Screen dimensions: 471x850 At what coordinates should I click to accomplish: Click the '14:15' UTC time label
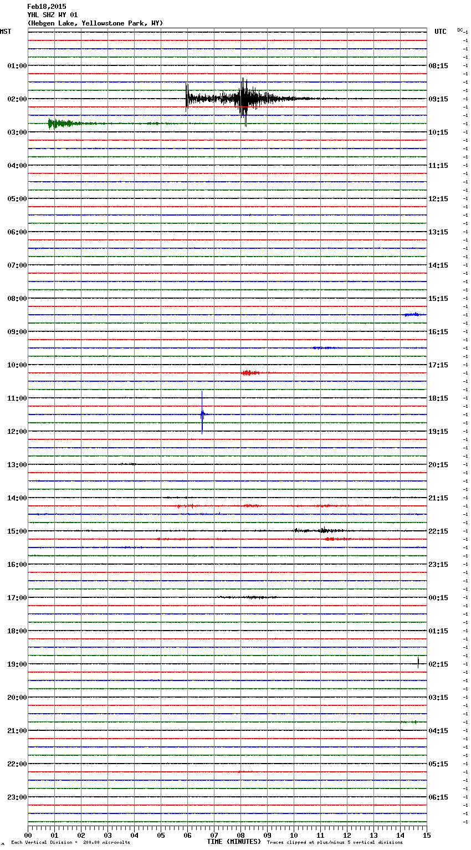click(x=438, y=265)
